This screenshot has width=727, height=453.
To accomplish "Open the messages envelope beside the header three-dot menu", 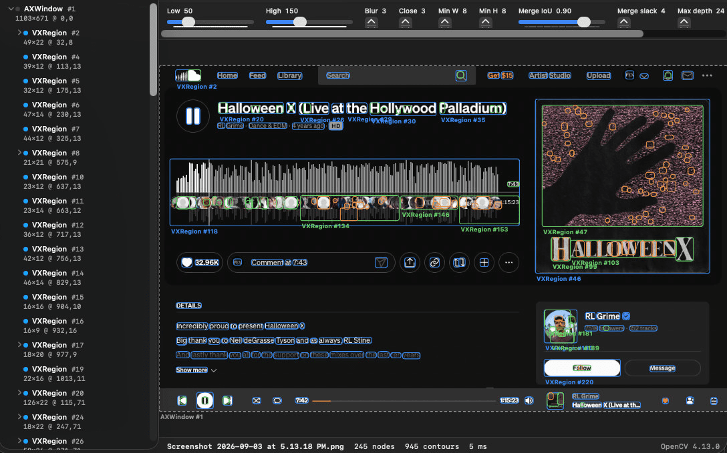I will tap(687, 75).
